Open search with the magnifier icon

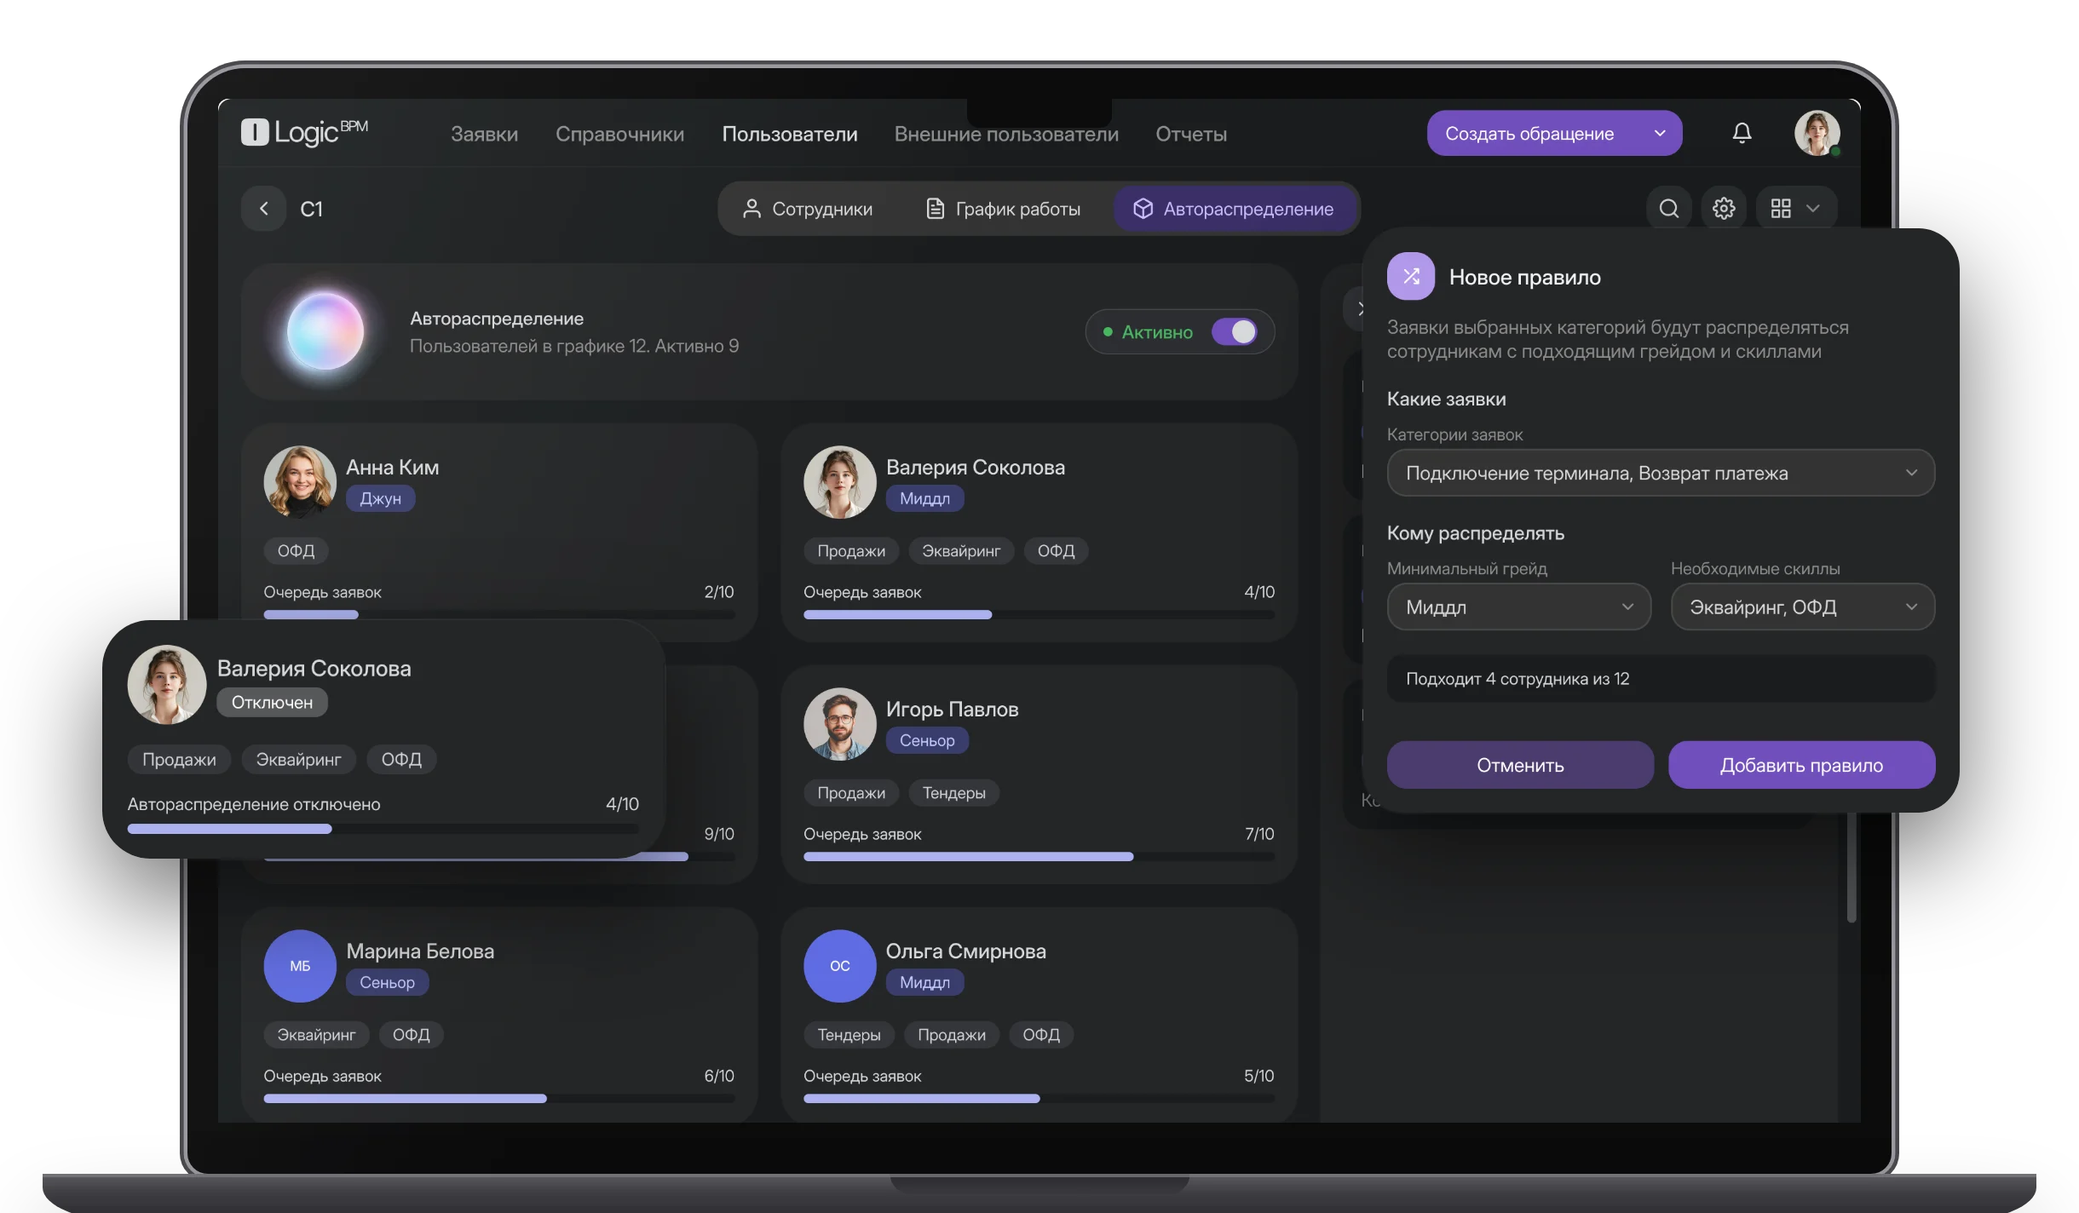coord(1668,209)
